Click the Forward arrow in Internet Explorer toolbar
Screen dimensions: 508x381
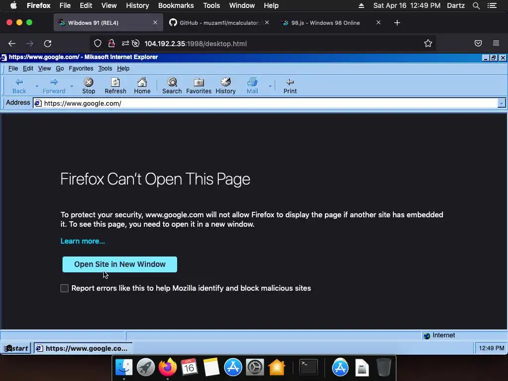[54, 86]
